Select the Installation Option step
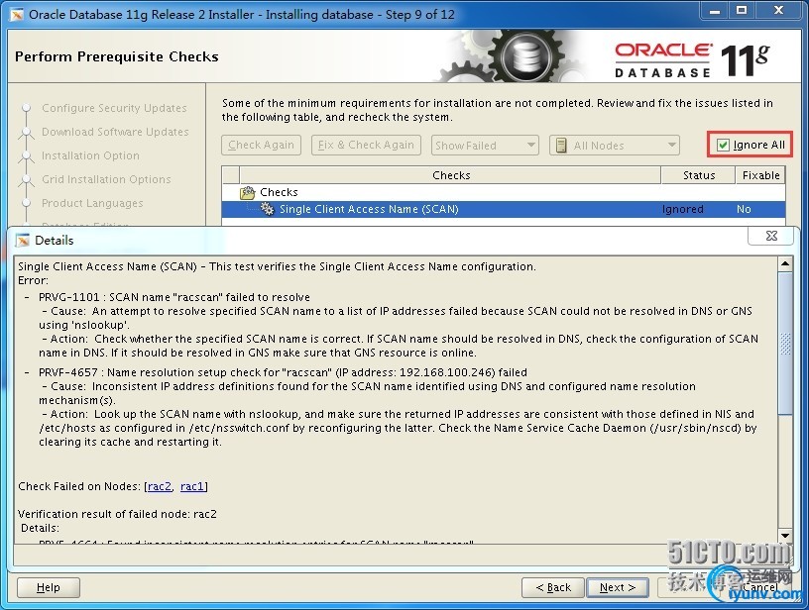This screenshot has width=809, height=610. point(90,155)
